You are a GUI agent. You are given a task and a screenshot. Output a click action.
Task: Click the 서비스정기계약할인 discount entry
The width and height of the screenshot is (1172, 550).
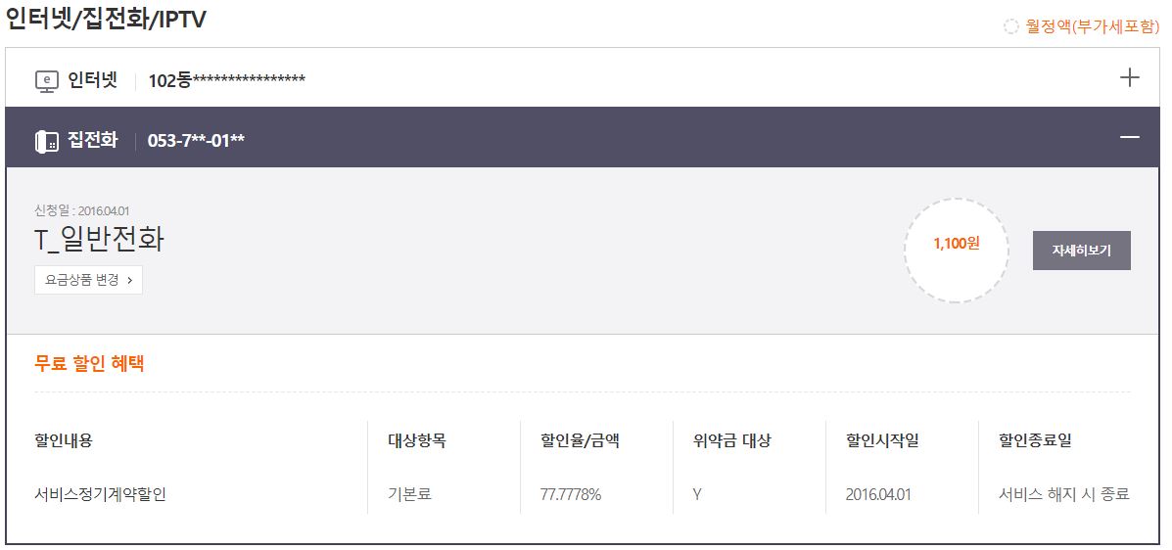pyautogui.click(x=100, y=494)
